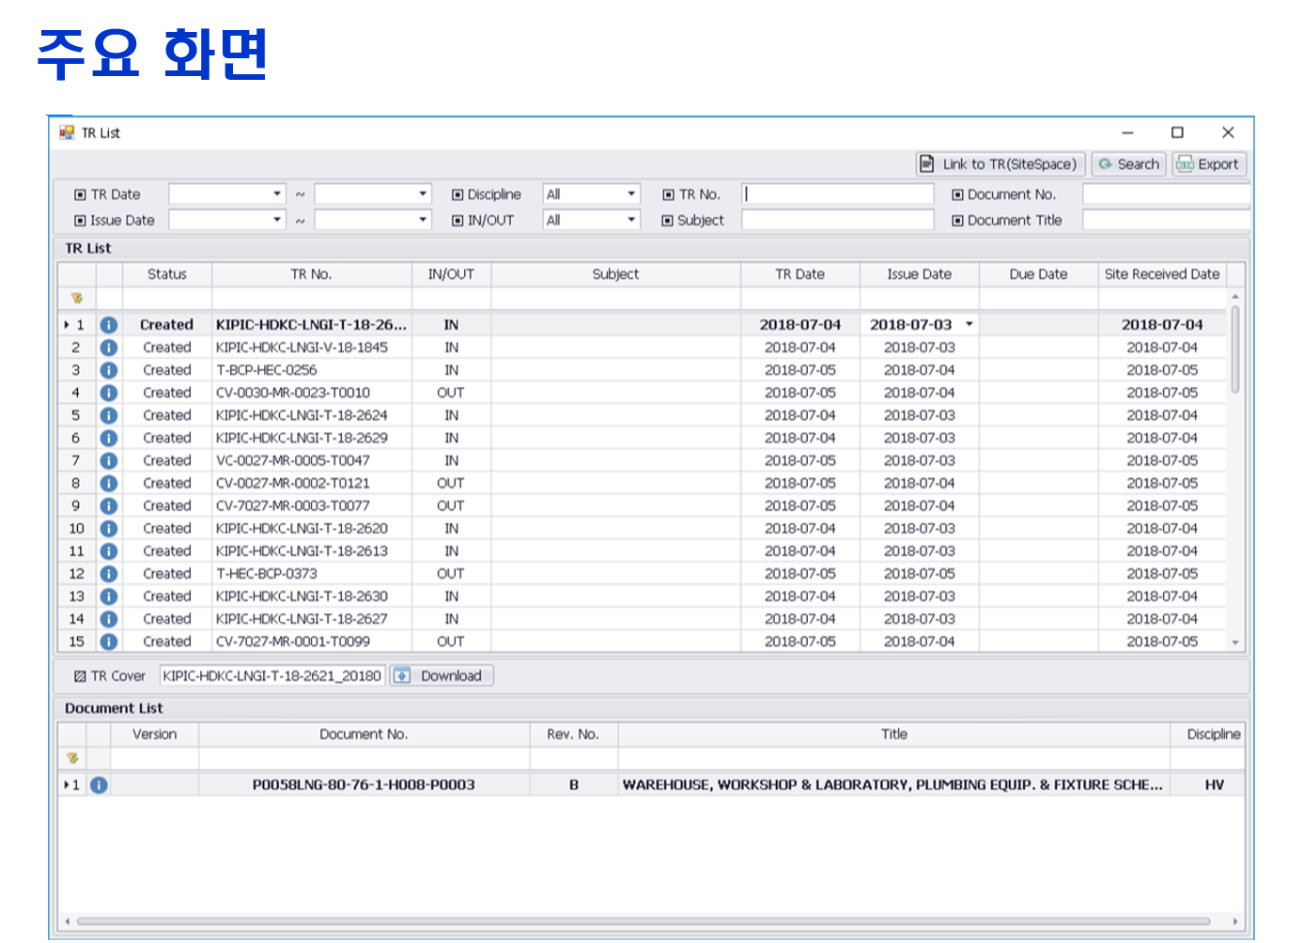Open the TR Date start date picker
The image size is (1303, 943).
[x=276, y=194]
